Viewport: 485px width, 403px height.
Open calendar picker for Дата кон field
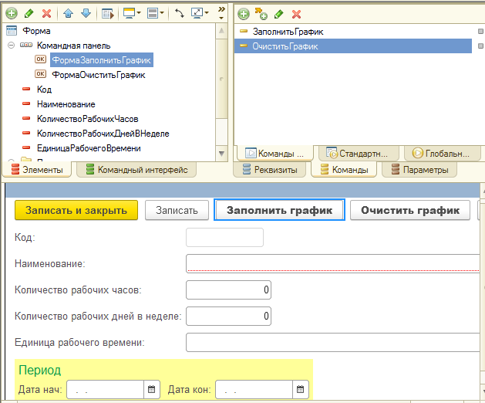[x=301, y=390]
